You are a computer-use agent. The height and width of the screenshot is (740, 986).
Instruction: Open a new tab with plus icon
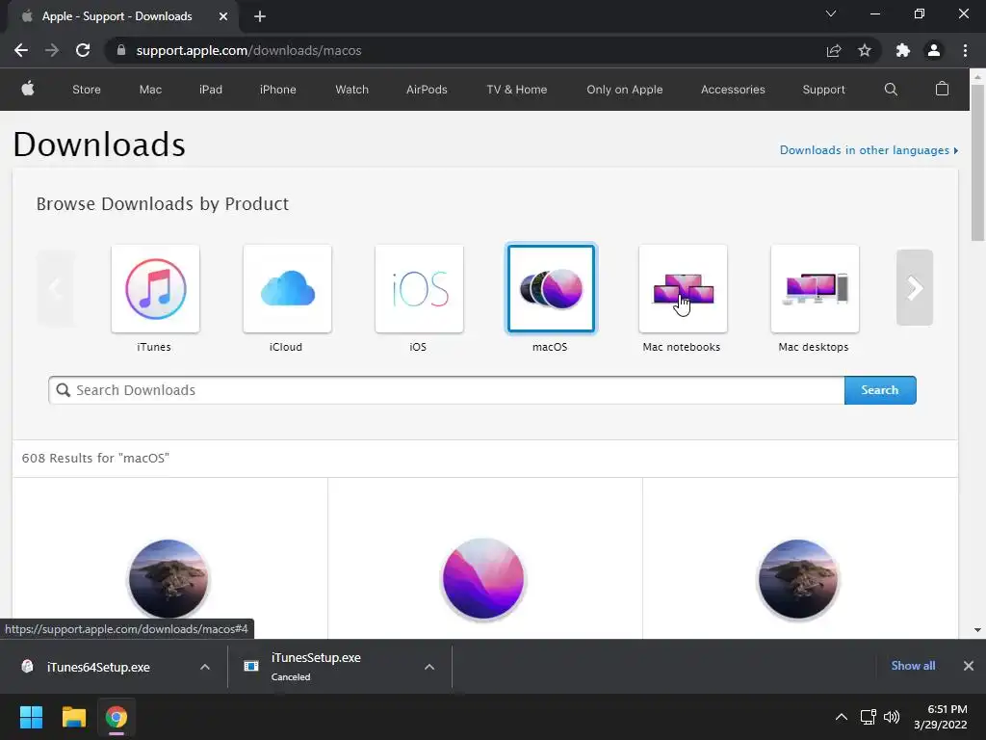260,16
